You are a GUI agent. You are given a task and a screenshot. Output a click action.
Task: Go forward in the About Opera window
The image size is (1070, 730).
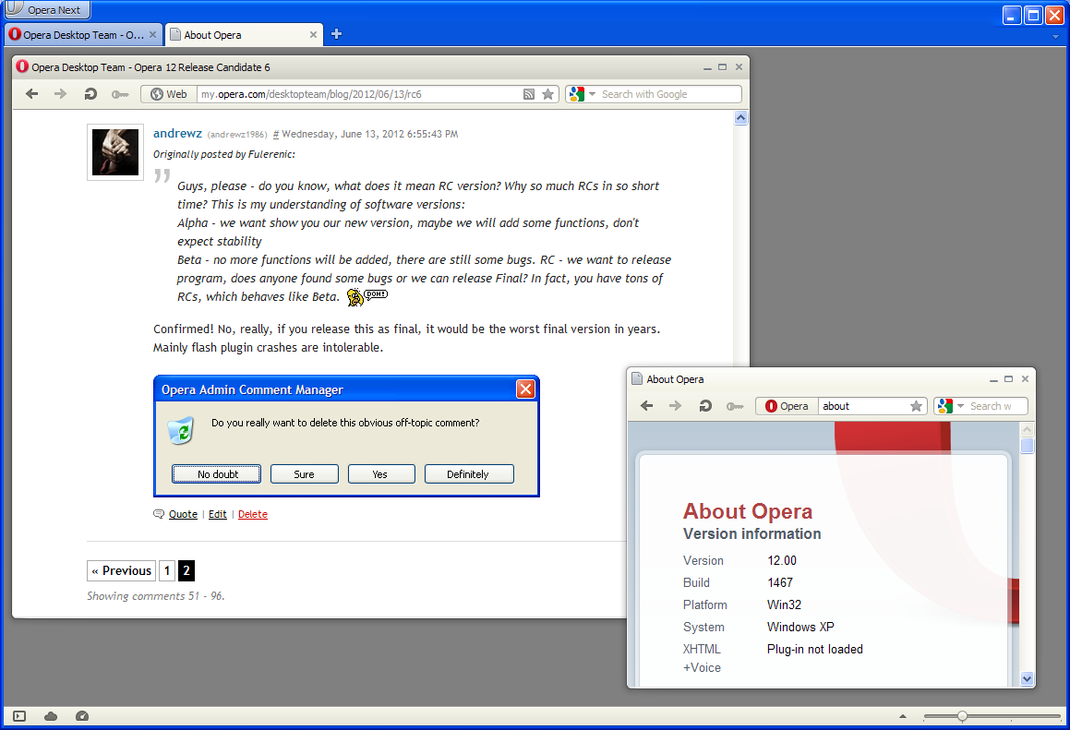pyautogui.click(x=676, y=406)
